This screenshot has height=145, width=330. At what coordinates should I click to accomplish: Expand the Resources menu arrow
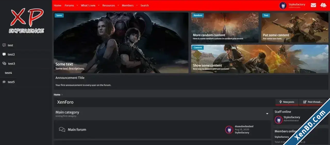tap(118, 5)
